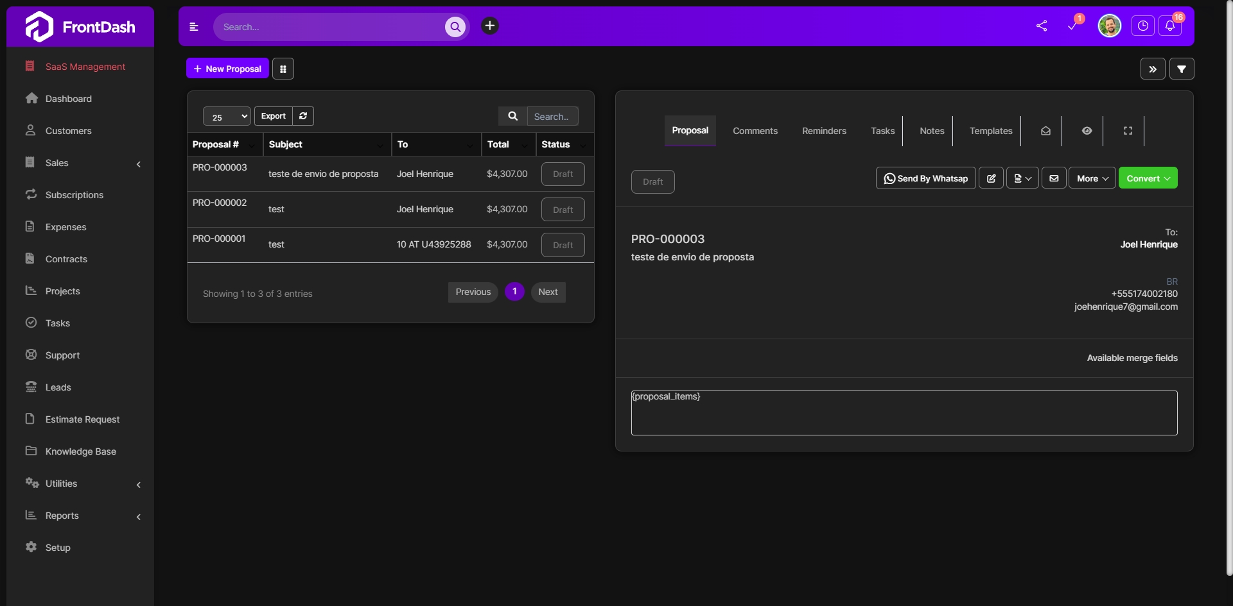
Task: Click the envelope icon to email the proposal
Action: [x=1053, y=178]
